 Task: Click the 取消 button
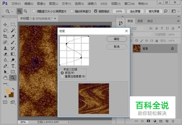coord(117,47)
